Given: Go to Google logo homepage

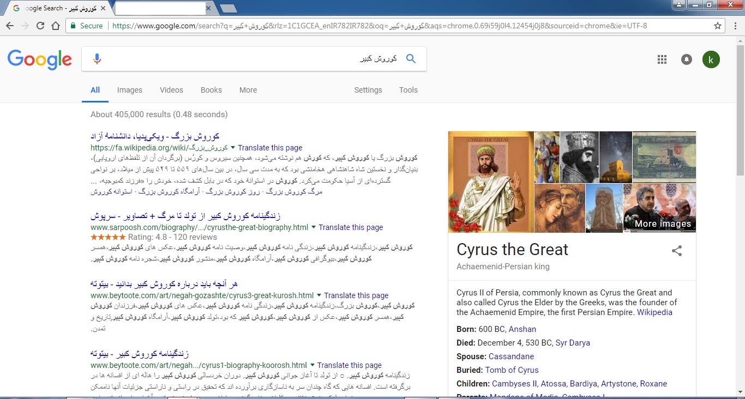Looking at the screenshot, I should [40, 59].
